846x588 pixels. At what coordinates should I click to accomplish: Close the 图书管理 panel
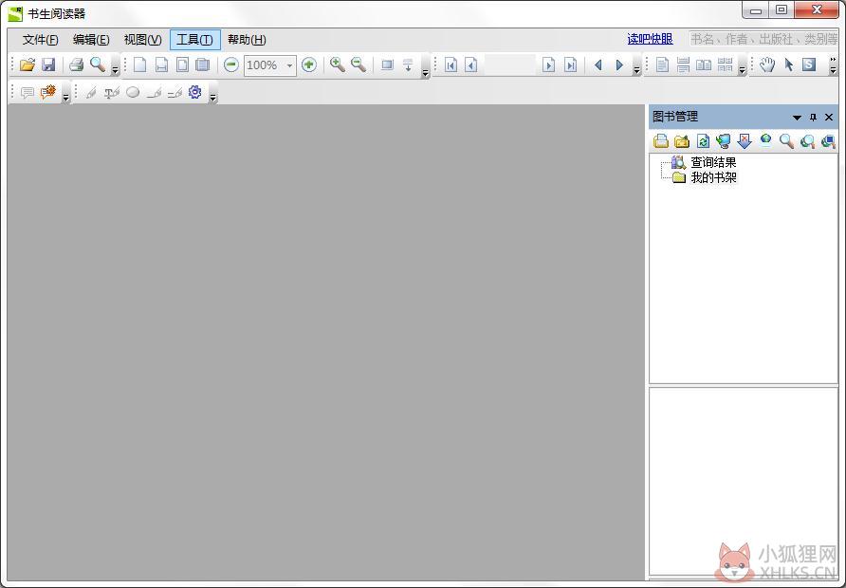(829, 117)
